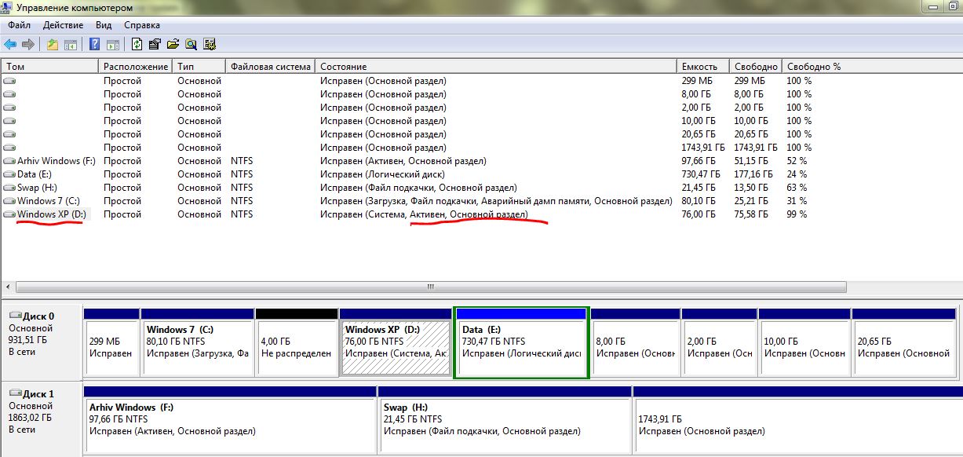Open the Справка menu
963x457 pixels.
pos(142,25)
